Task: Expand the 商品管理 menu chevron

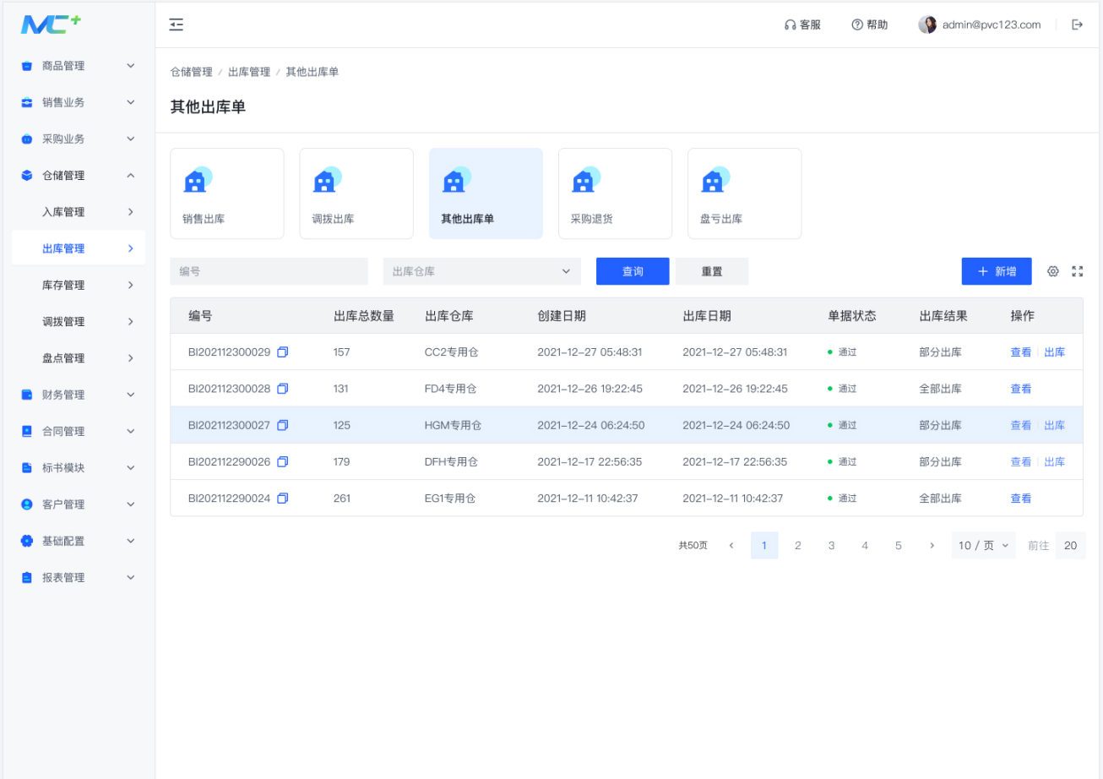Action: point(131,66)
